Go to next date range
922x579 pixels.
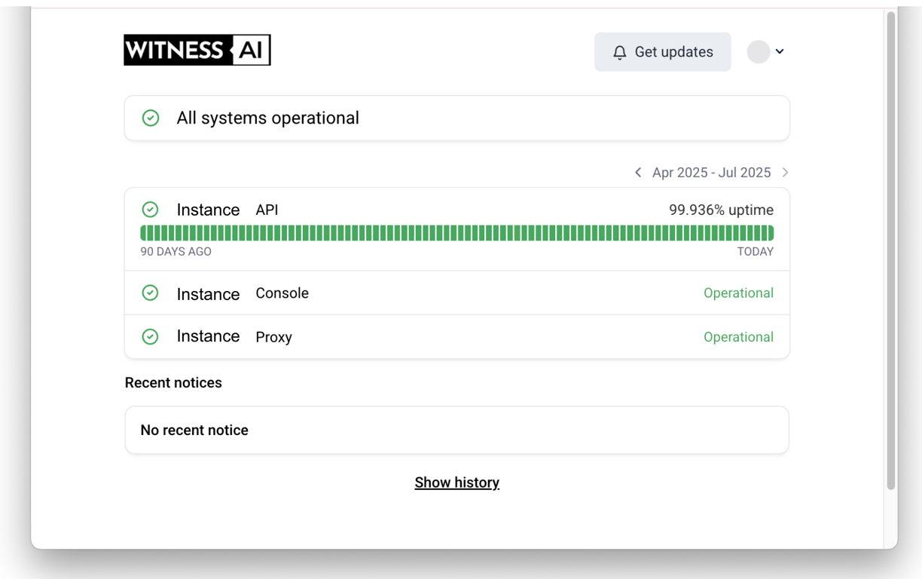[x=785, y=173]
